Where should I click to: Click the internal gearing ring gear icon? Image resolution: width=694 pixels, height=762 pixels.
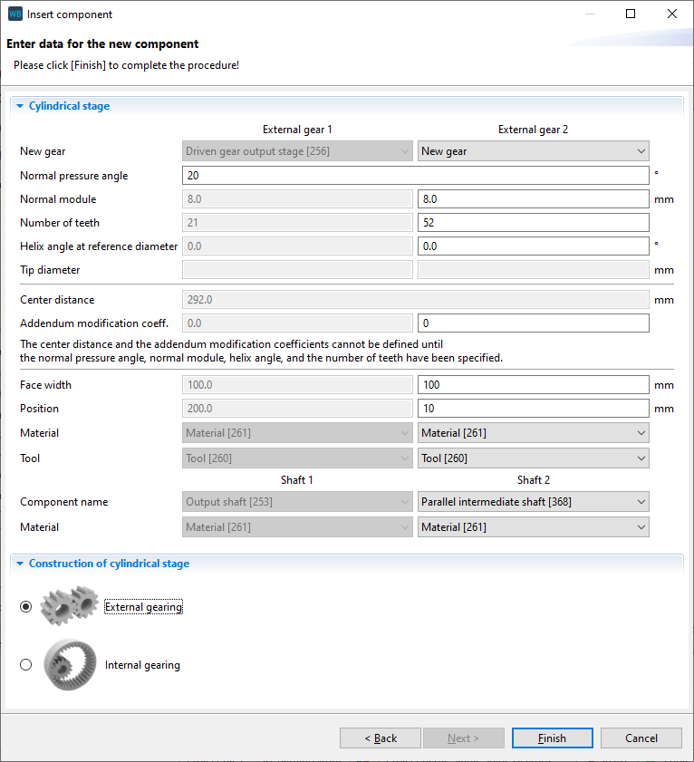click(69, 665)
